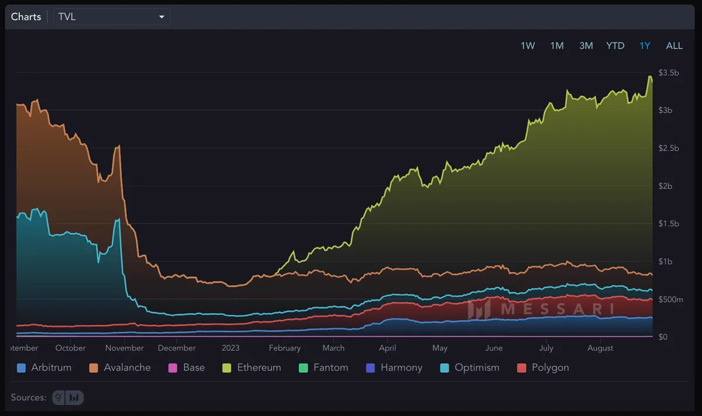
Task: Select the 1M time range
Action: tap(557, 46)
